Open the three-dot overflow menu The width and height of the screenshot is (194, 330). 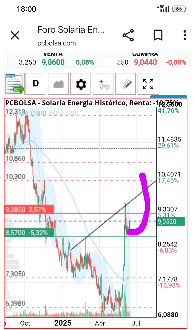tap(185, 35)
